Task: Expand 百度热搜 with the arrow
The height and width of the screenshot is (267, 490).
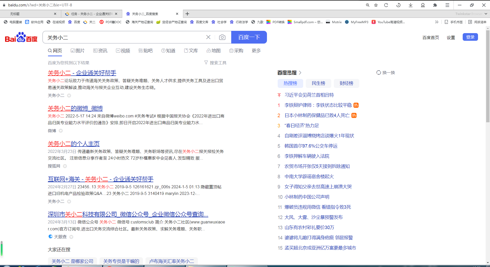Action: click(x=300, y=73)
